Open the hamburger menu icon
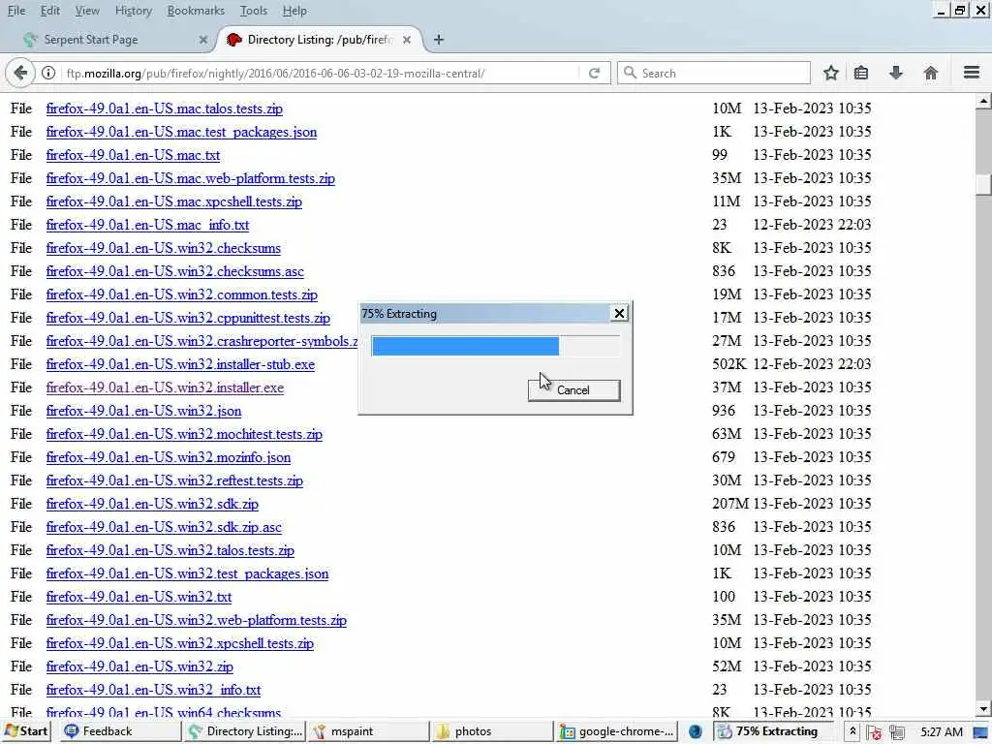 tap(972, 73)
